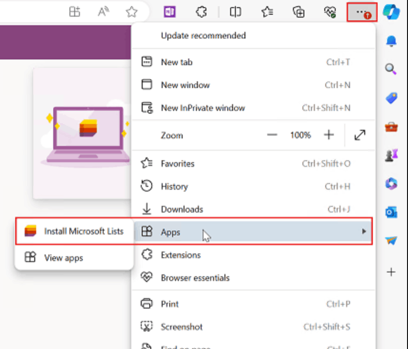The height and width of the screenshot is (349, 408).
Task: Open sidebar notifications bell
Action: (x=391, y=41)
